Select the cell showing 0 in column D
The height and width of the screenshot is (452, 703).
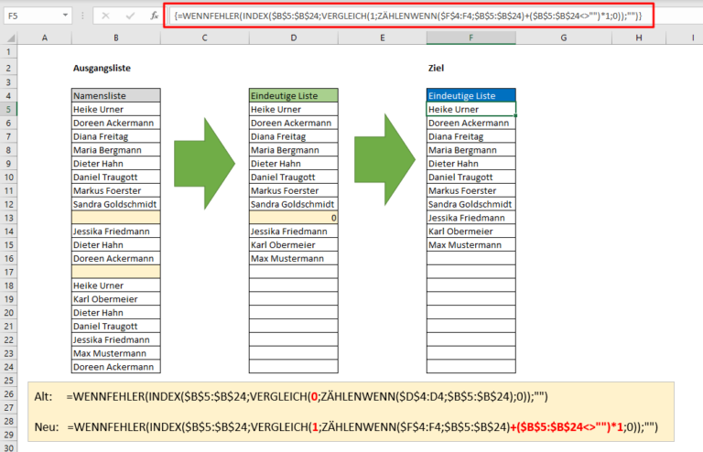[x=293, y=218]
